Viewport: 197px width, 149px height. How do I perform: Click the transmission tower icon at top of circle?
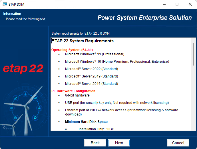(25, 94)
